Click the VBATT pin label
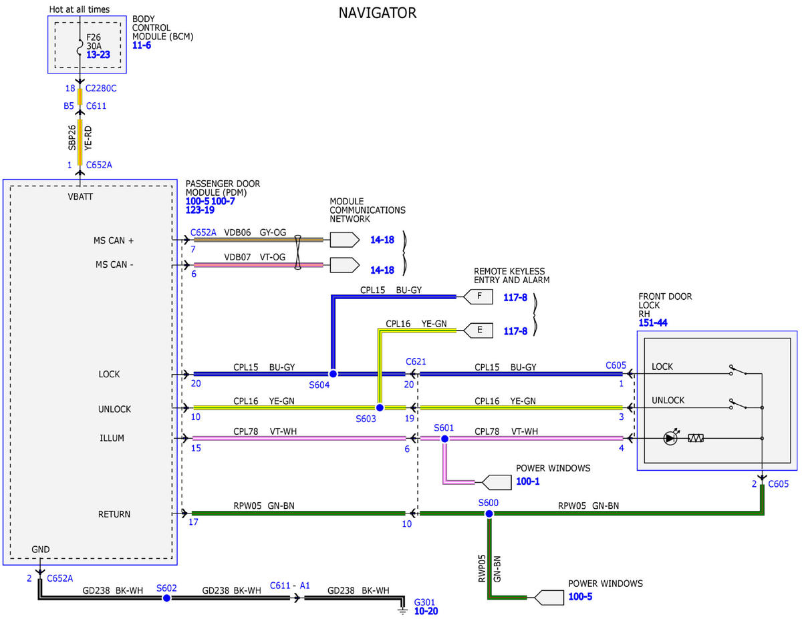 [x=82, y=197]
